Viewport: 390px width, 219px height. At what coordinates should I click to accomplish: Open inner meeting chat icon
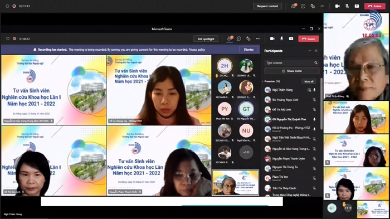point(239,38)
